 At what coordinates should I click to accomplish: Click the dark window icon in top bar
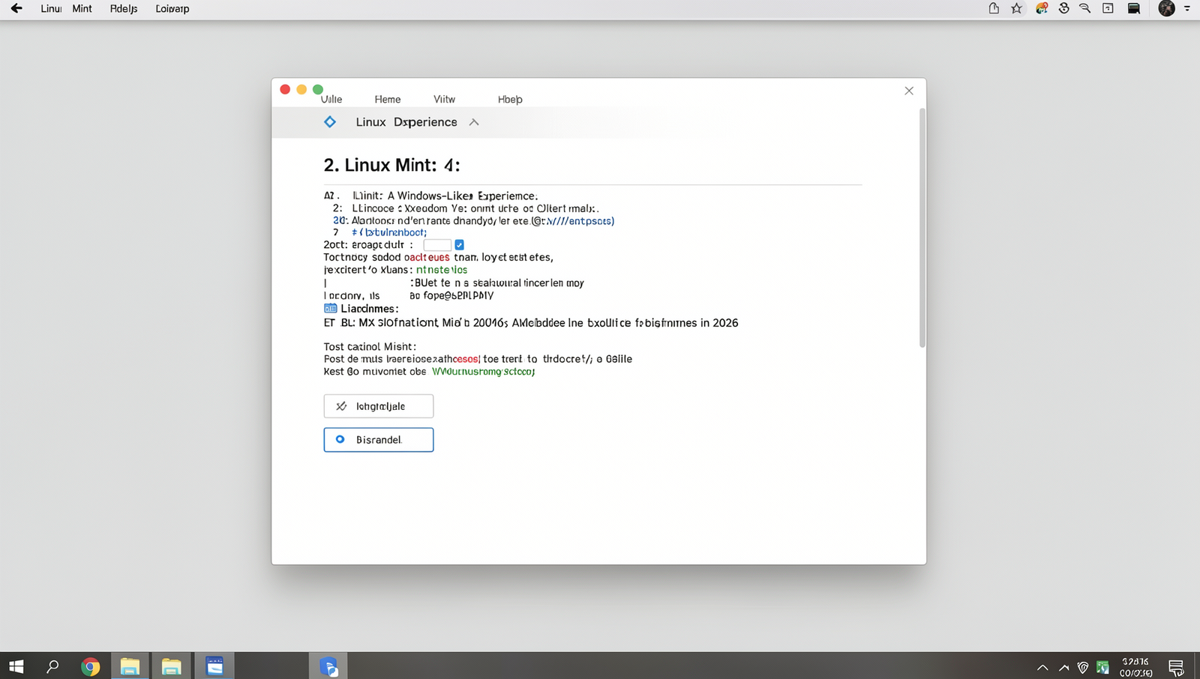pos(1134,8)
